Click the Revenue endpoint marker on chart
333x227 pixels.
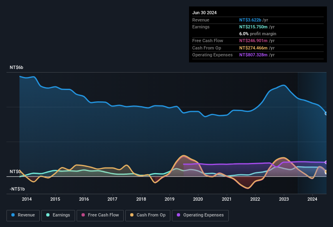pyautogui.click(x=326, y=113)
